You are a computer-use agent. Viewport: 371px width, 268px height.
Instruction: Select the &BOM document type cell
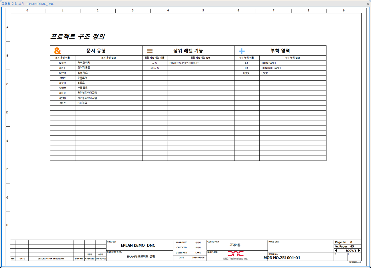tap(63, 88)
